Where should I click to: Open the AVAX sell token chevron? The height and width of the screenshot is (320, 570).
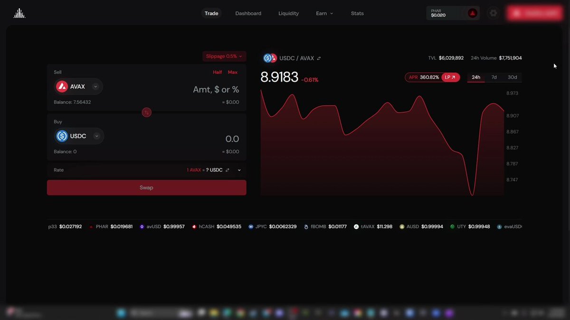(95, 87)
